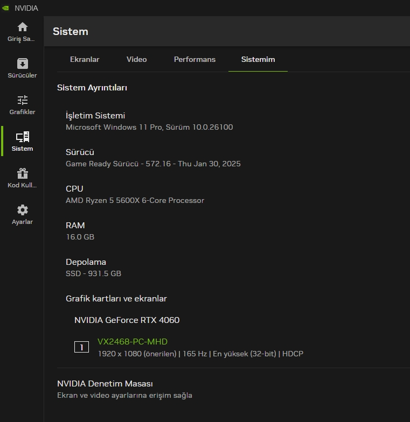Open the Giriş Sayfası home icon

23,27
